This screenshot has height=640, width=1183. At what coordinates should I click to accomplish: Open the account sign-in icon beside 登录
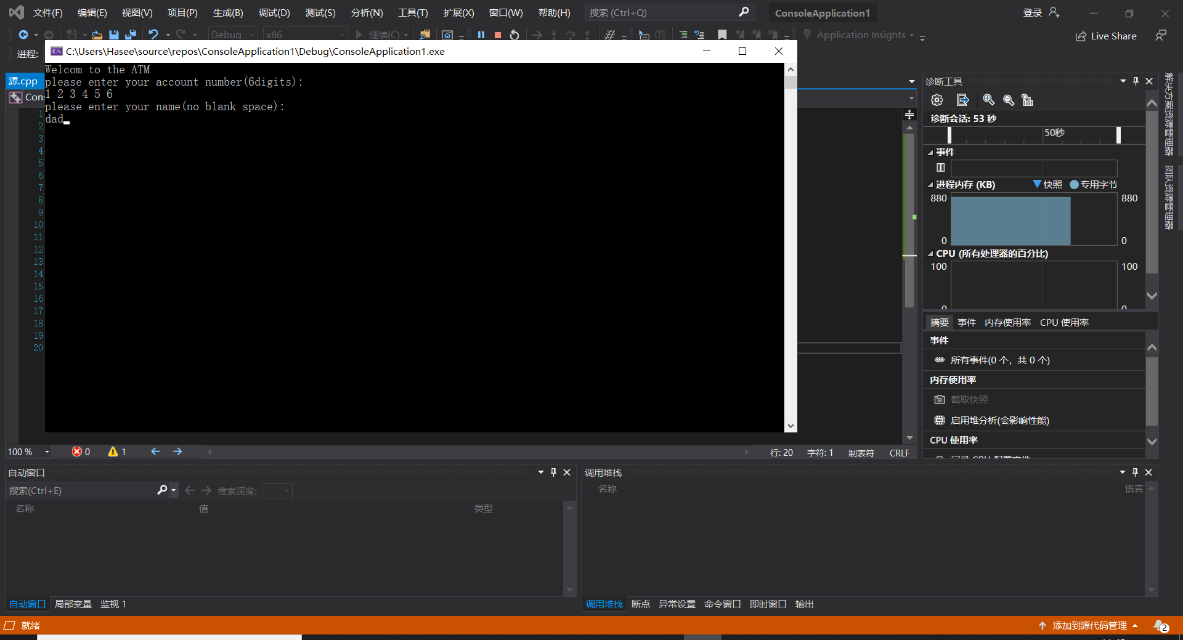coord(1054,12)
